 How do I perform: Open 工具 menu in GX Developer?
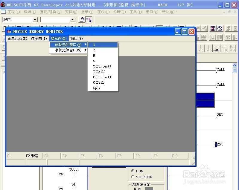point(136,12)
